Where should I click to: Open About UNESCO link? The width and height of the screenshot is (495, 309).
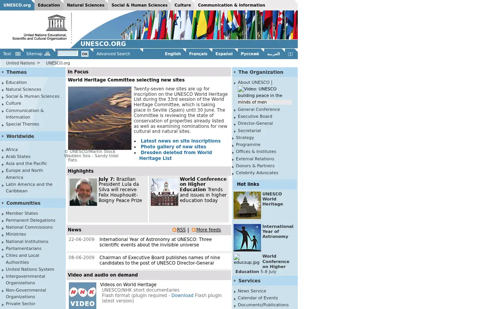click(254, 83)
